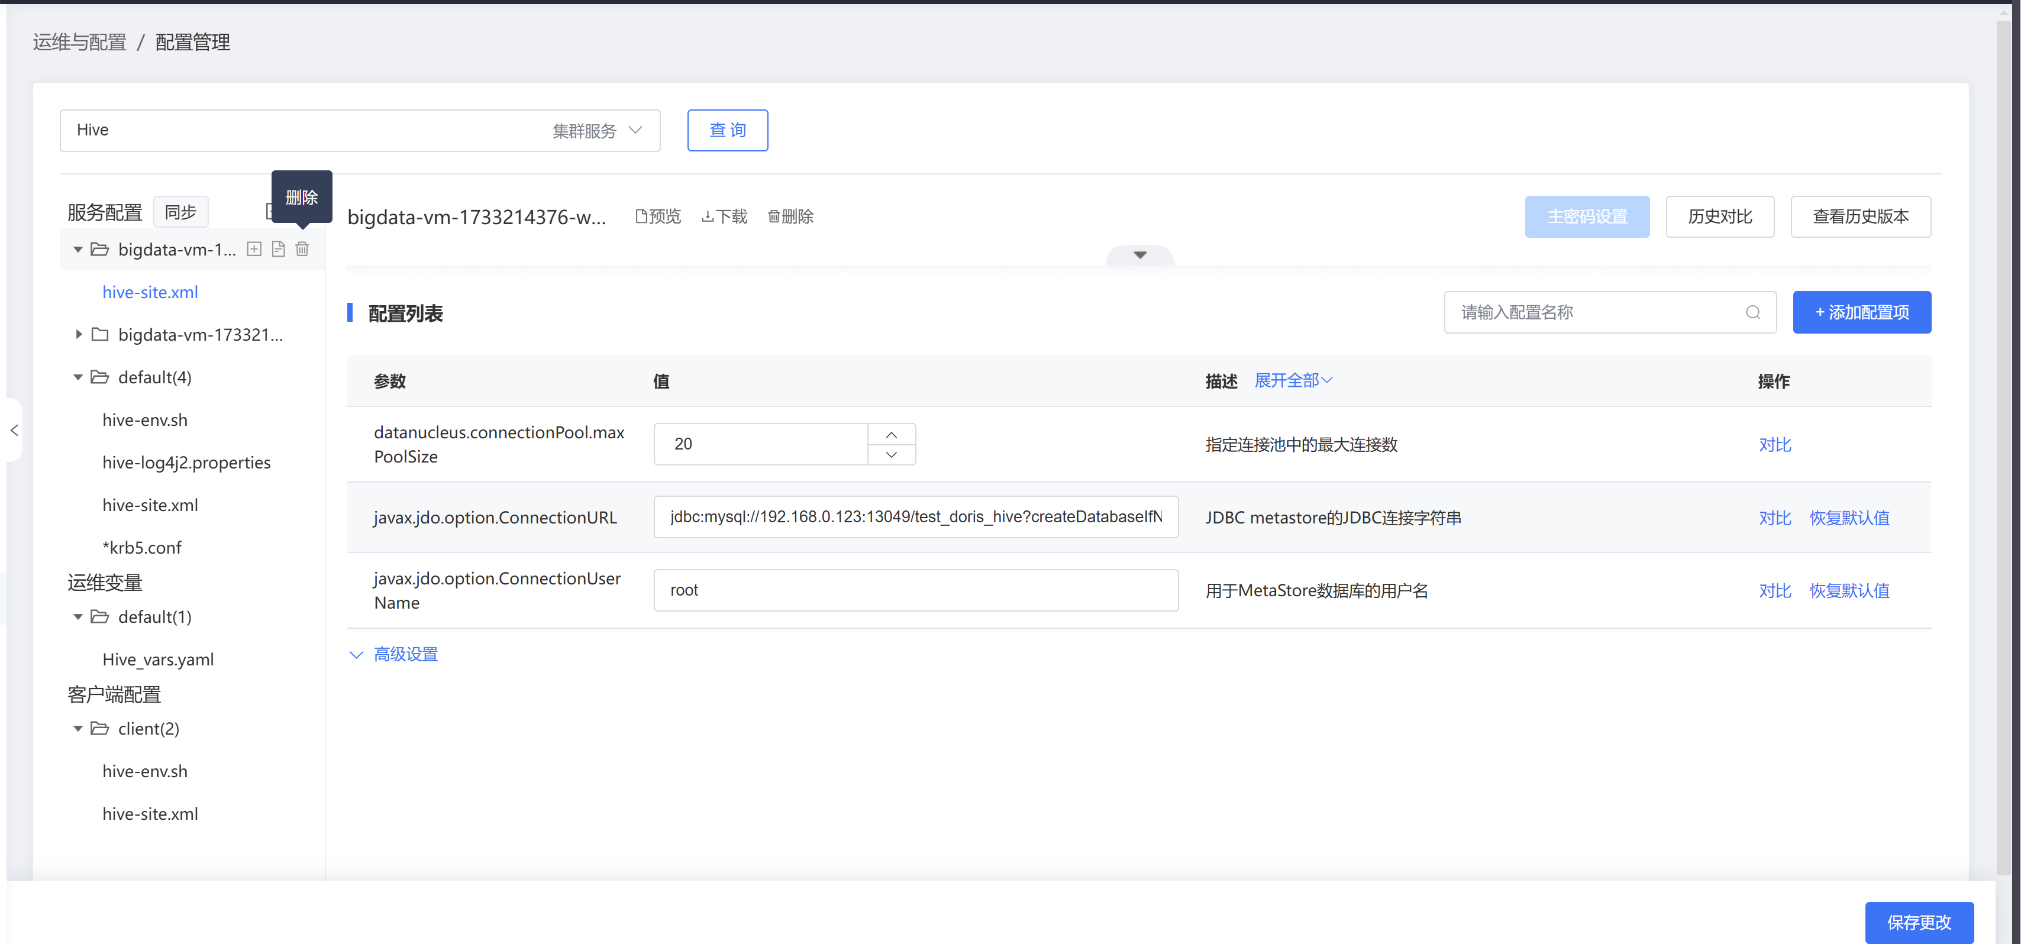Click 恢复默认值 for ConnectionURL row
Screen dimensions: 2021x944
point(1849,518)
